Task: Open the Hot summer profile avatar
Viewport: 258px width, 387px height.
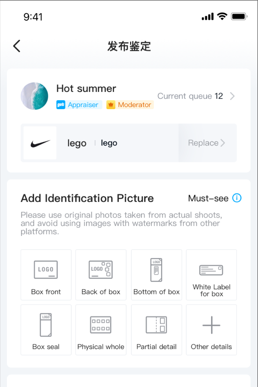Action: click(x=34, y=96)
